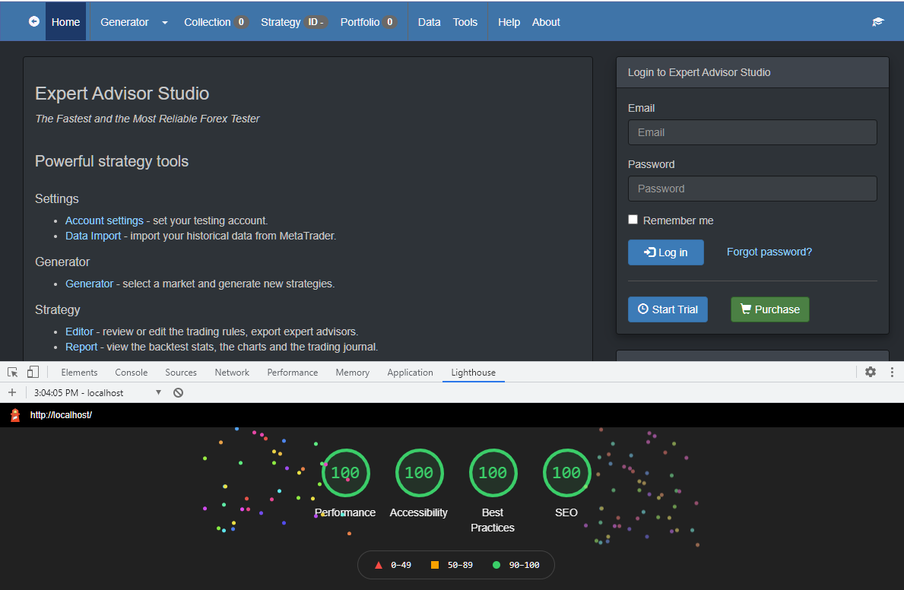This screenshot has width=904, height=590.
Task: Select the Lighthouse tab
Action: (474, 373)
